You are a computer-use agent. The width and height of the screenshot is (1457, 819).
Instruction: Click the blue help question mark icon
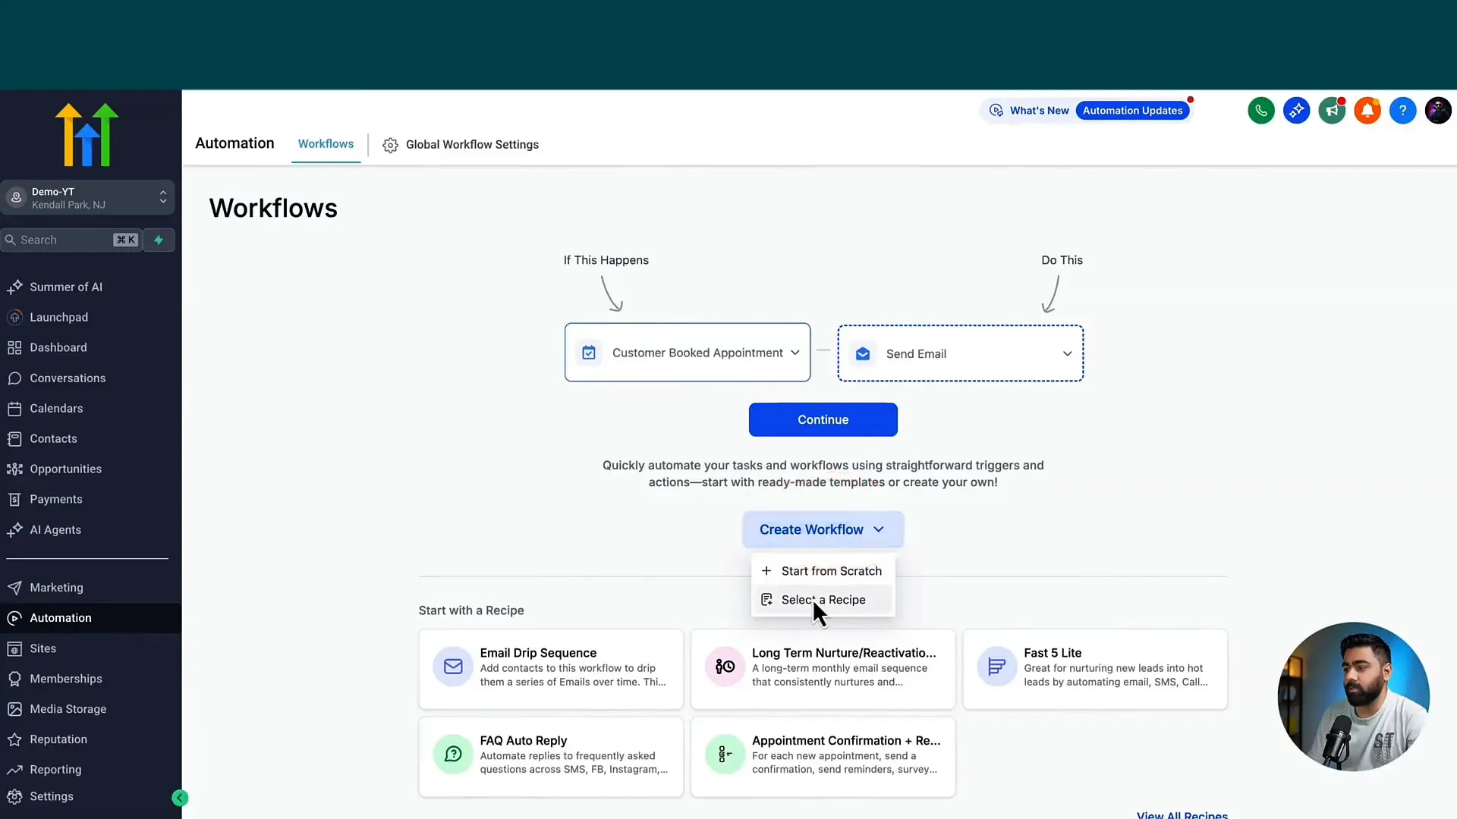[x=1402, y=111]
